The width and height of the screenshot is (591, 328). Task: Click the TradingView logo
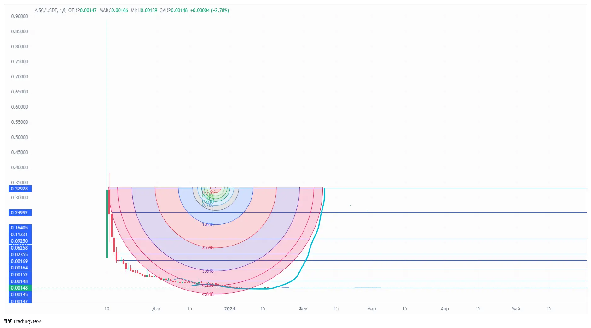22,321
